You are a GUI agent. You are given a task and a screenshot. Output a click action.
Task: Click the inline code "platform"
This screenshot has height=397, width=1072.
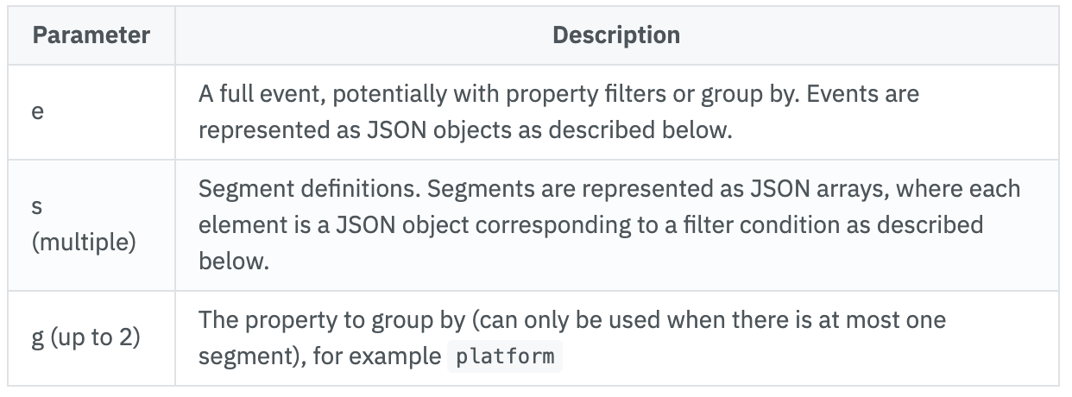tap(507, 356)
